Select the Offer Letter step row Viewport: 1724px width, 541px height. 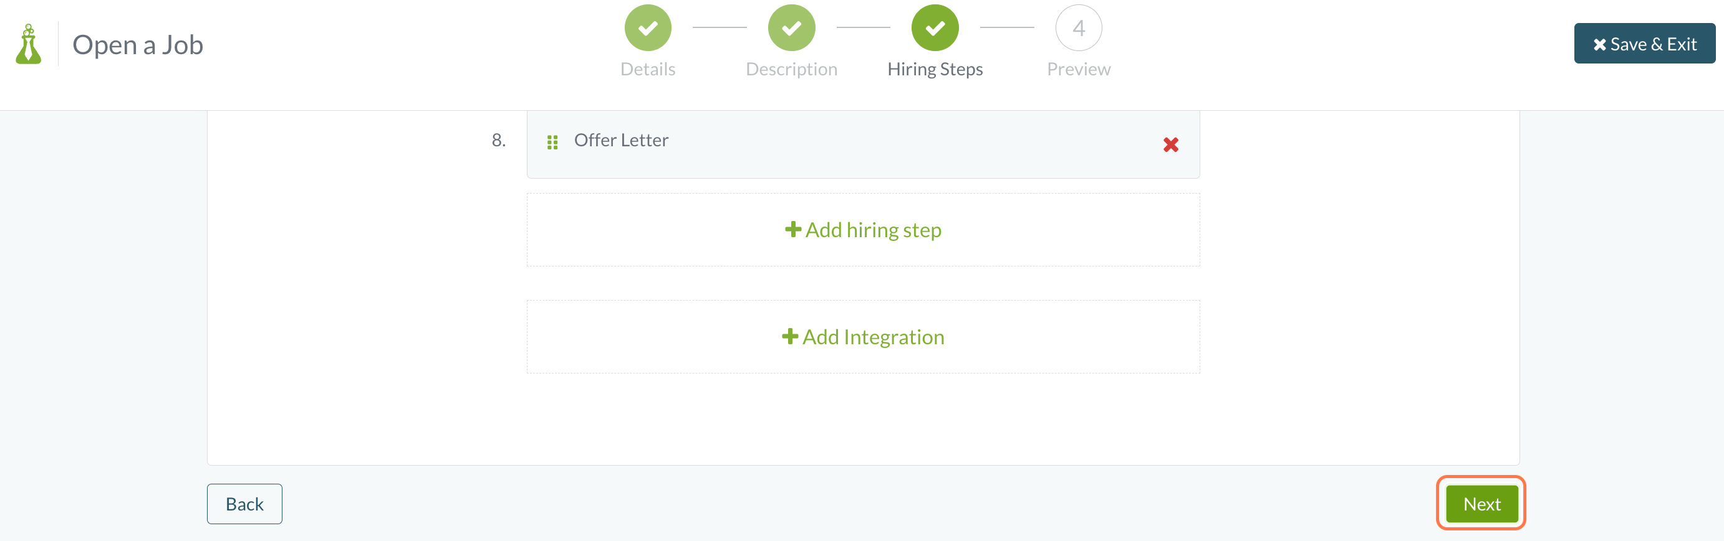pyautogui.click(x=863, y=144)
